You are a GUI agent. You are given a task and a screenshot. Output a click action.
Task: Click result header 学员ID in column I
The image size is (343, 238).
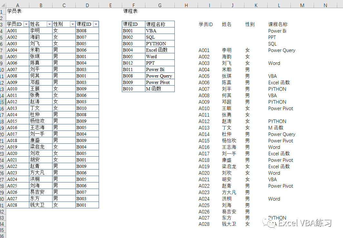(206, 24)
